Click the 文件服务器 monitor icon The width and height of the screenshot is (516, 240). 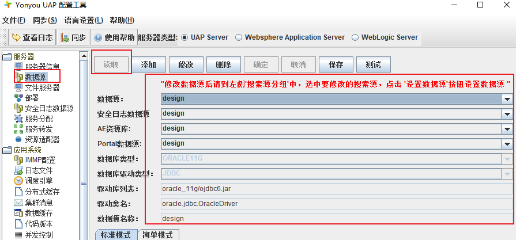(18, 87)
